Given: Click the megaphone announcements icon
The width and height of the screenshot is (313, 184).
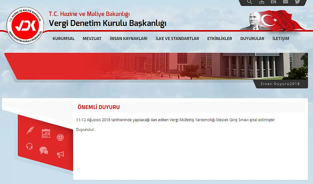Looking at the screenshot, I should [x=60, y=154].
